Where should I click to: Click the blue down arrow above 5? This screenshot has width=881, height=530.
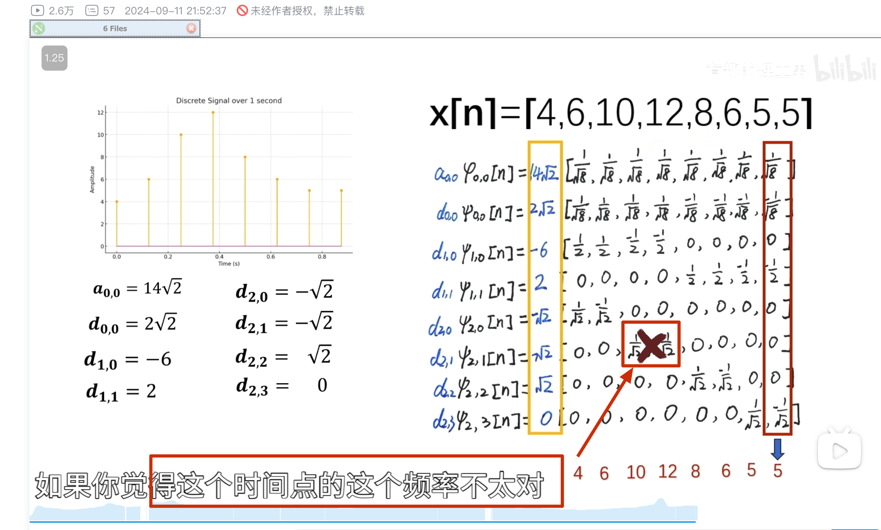pos(777,449)
